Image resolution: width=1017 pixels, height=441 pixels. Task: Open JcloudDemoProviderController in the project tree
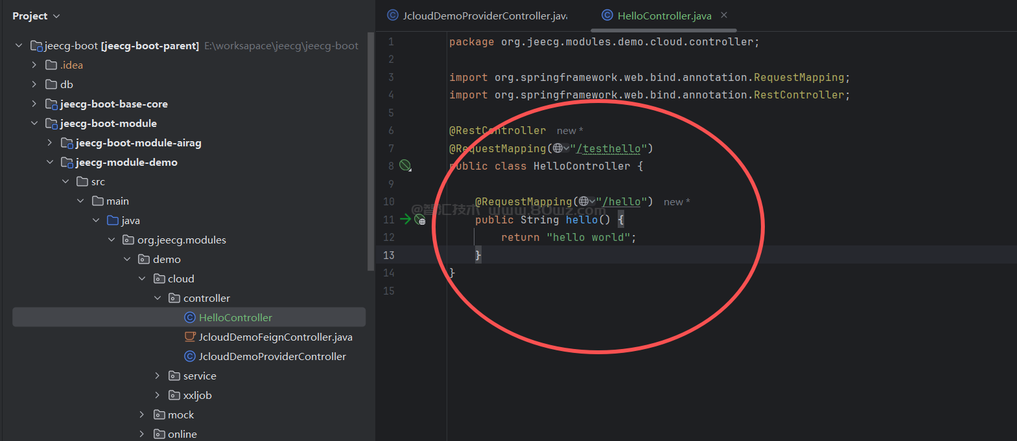[x=272, y=356]
